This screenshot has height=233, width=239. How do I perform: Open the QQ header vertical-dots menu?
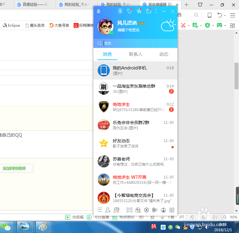point(156,11)
